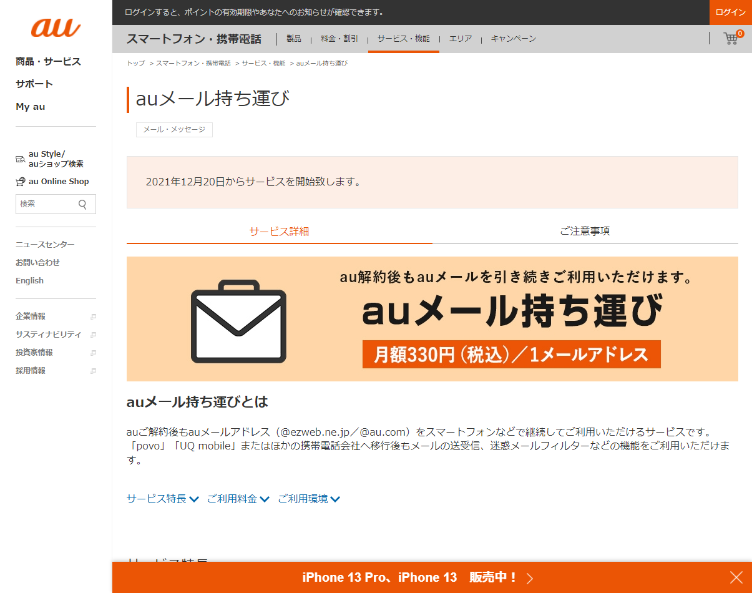Open サポート in sidebar
This screenshot has height=593, width=752.
click(34, 84)
